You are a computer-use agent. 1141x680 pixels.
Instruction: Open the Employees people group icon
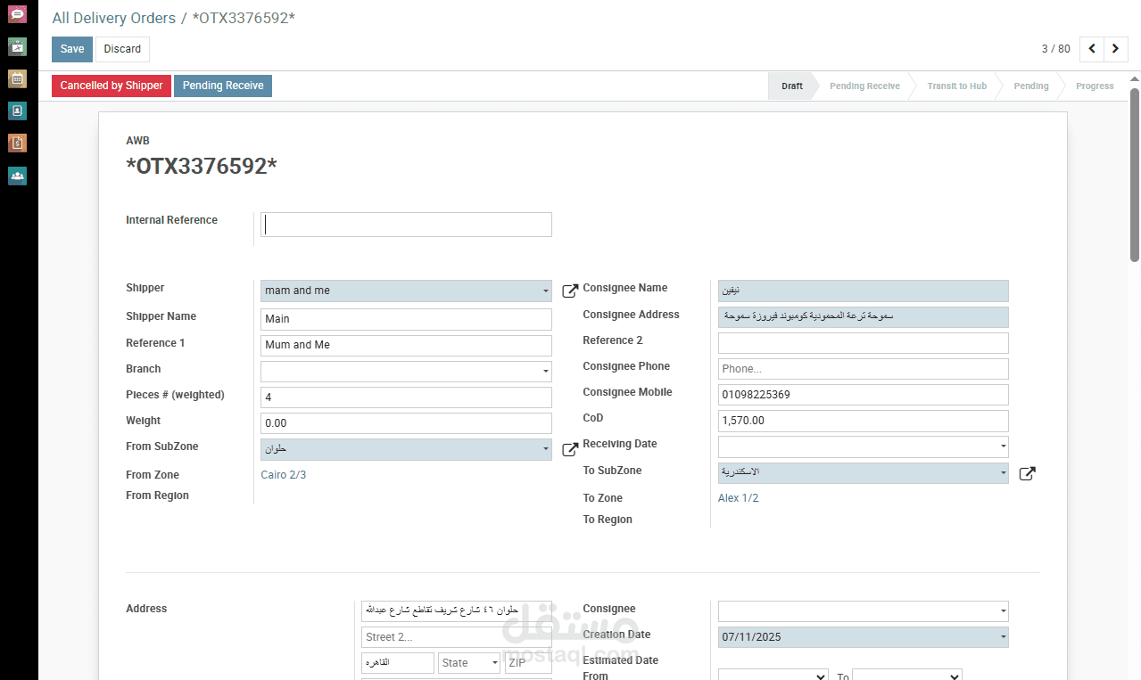point(17,176)
